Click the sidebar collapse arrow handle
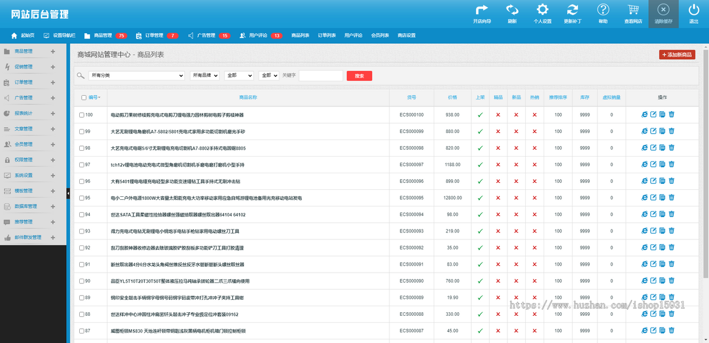 point(68,193)
